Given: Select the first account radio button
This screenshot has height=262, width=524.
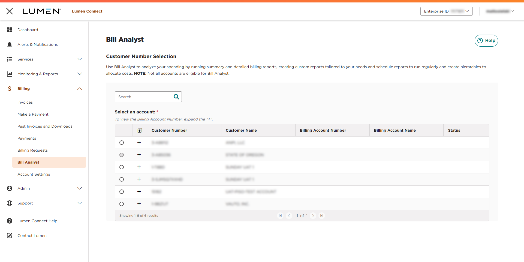Looking at the screenshot, I should tap(122, 143).
